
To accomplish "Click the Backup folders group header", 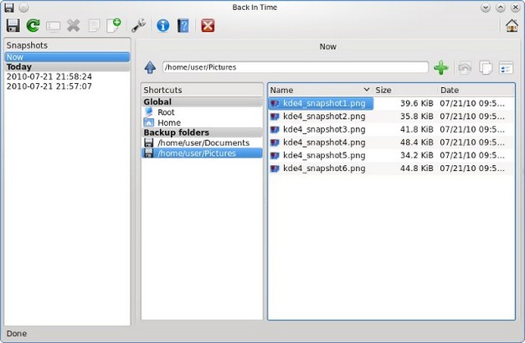I will (x=202, y=133).
